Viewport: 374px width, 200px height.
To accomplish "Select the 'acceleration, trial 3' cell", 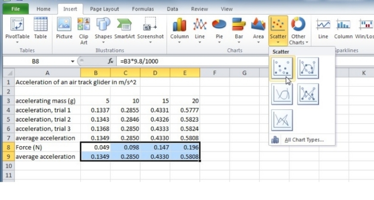I will (x=48, y=129).
